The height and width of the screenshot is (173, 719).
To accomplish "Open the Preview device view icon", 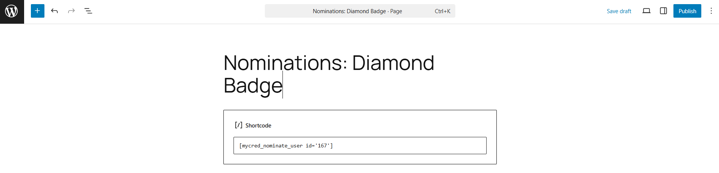I will coord(646,11).
